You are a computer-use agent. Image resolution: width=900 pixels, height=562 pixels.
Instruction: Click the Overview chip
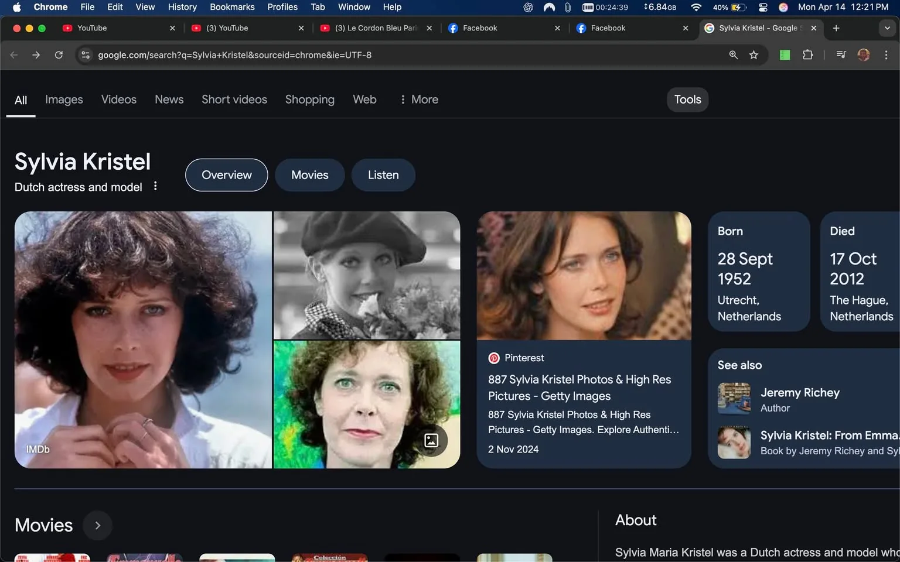(227, 175)
